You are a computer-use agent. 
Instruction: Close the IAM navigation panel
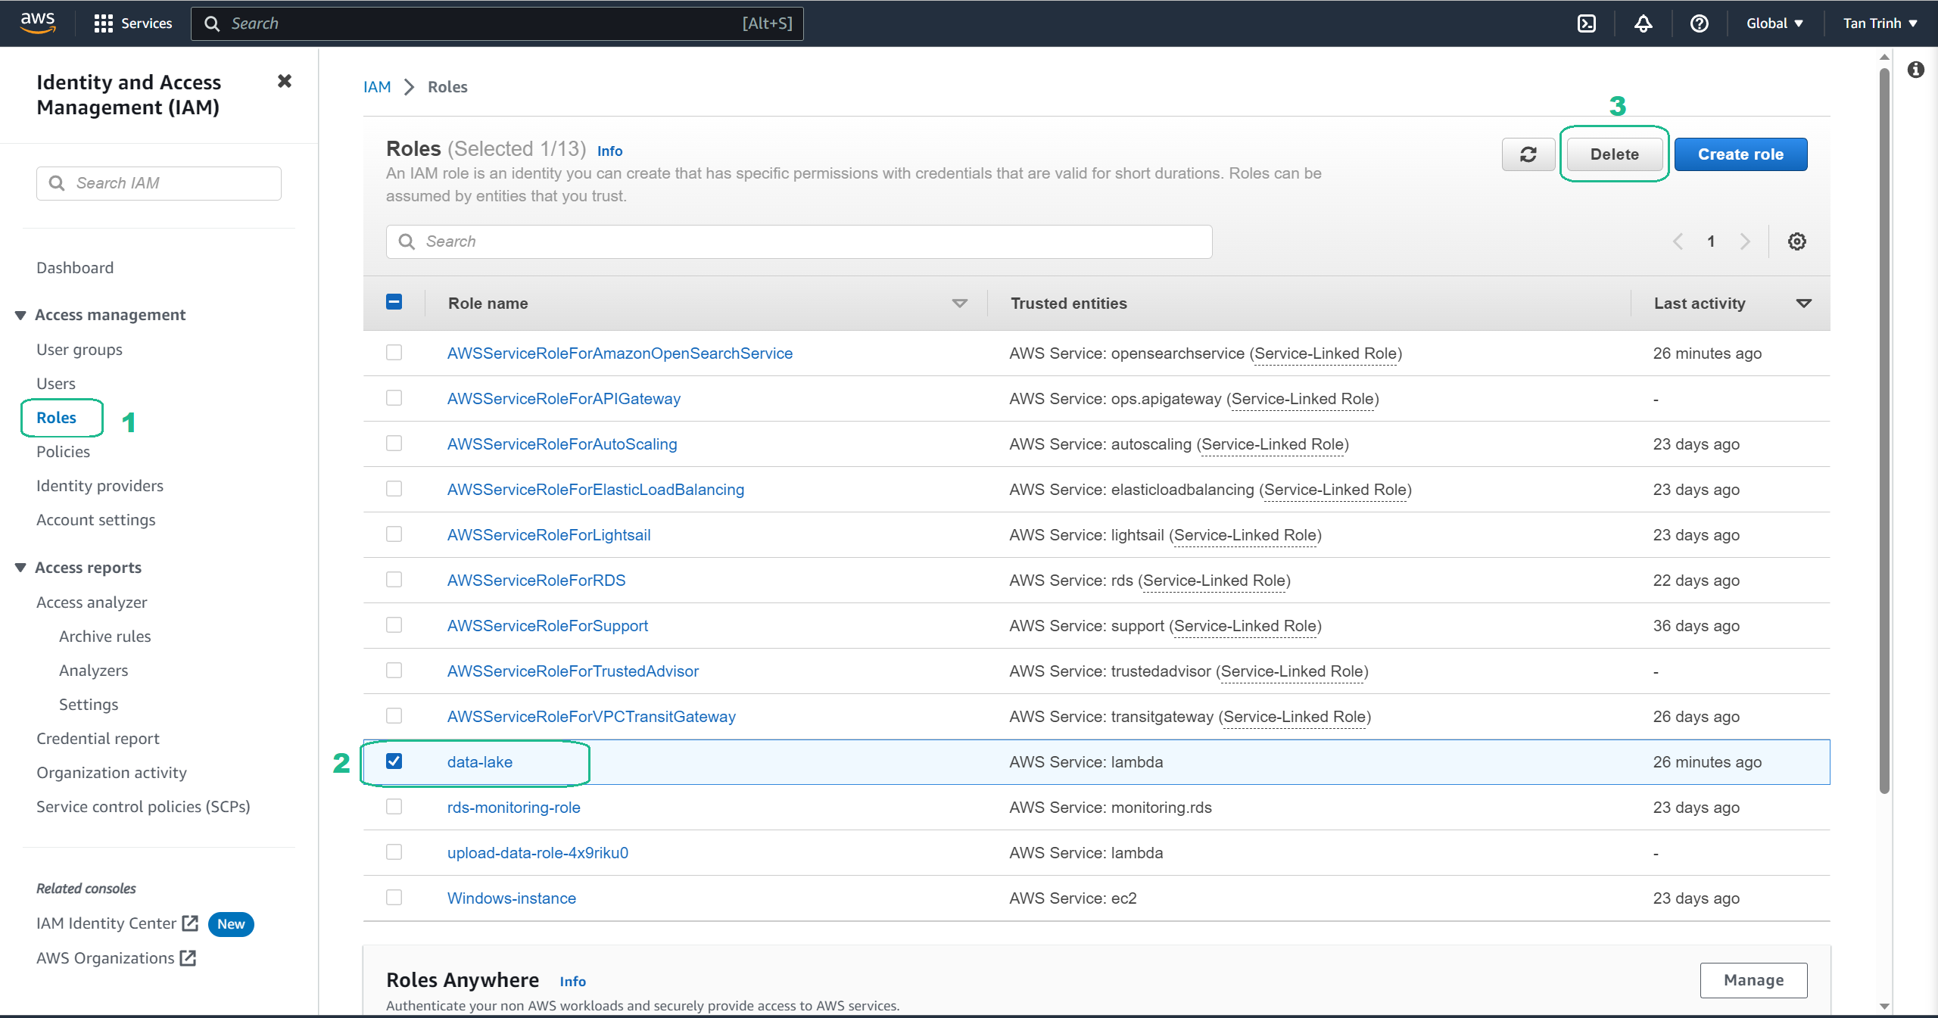coord(285,81)
